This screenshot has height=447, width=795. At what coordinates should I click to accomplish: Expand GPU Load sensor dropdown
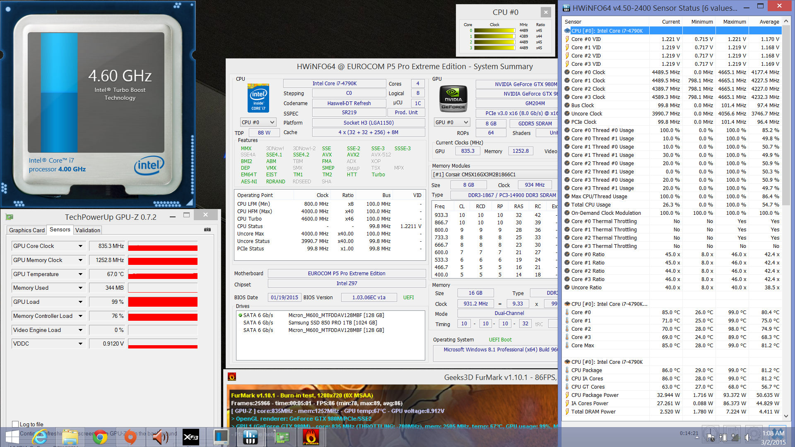(x=80, y=302)
